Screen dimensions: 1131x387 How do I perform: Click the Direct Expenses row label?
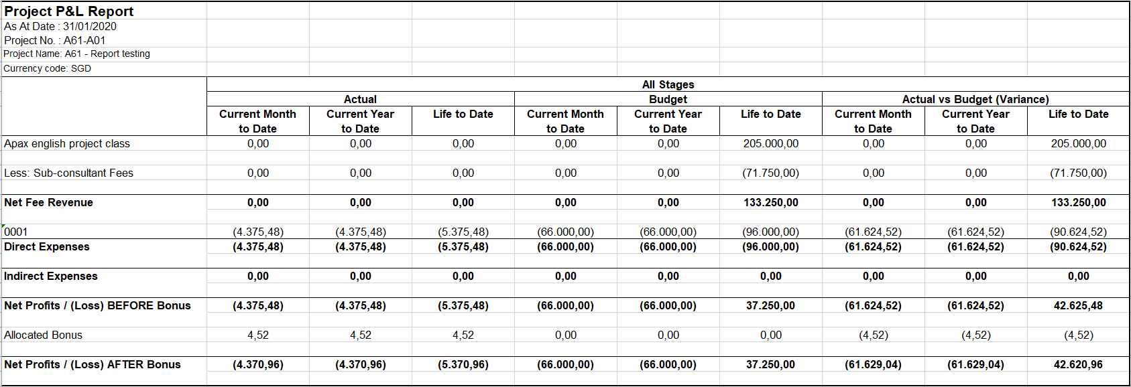point(47,246)
